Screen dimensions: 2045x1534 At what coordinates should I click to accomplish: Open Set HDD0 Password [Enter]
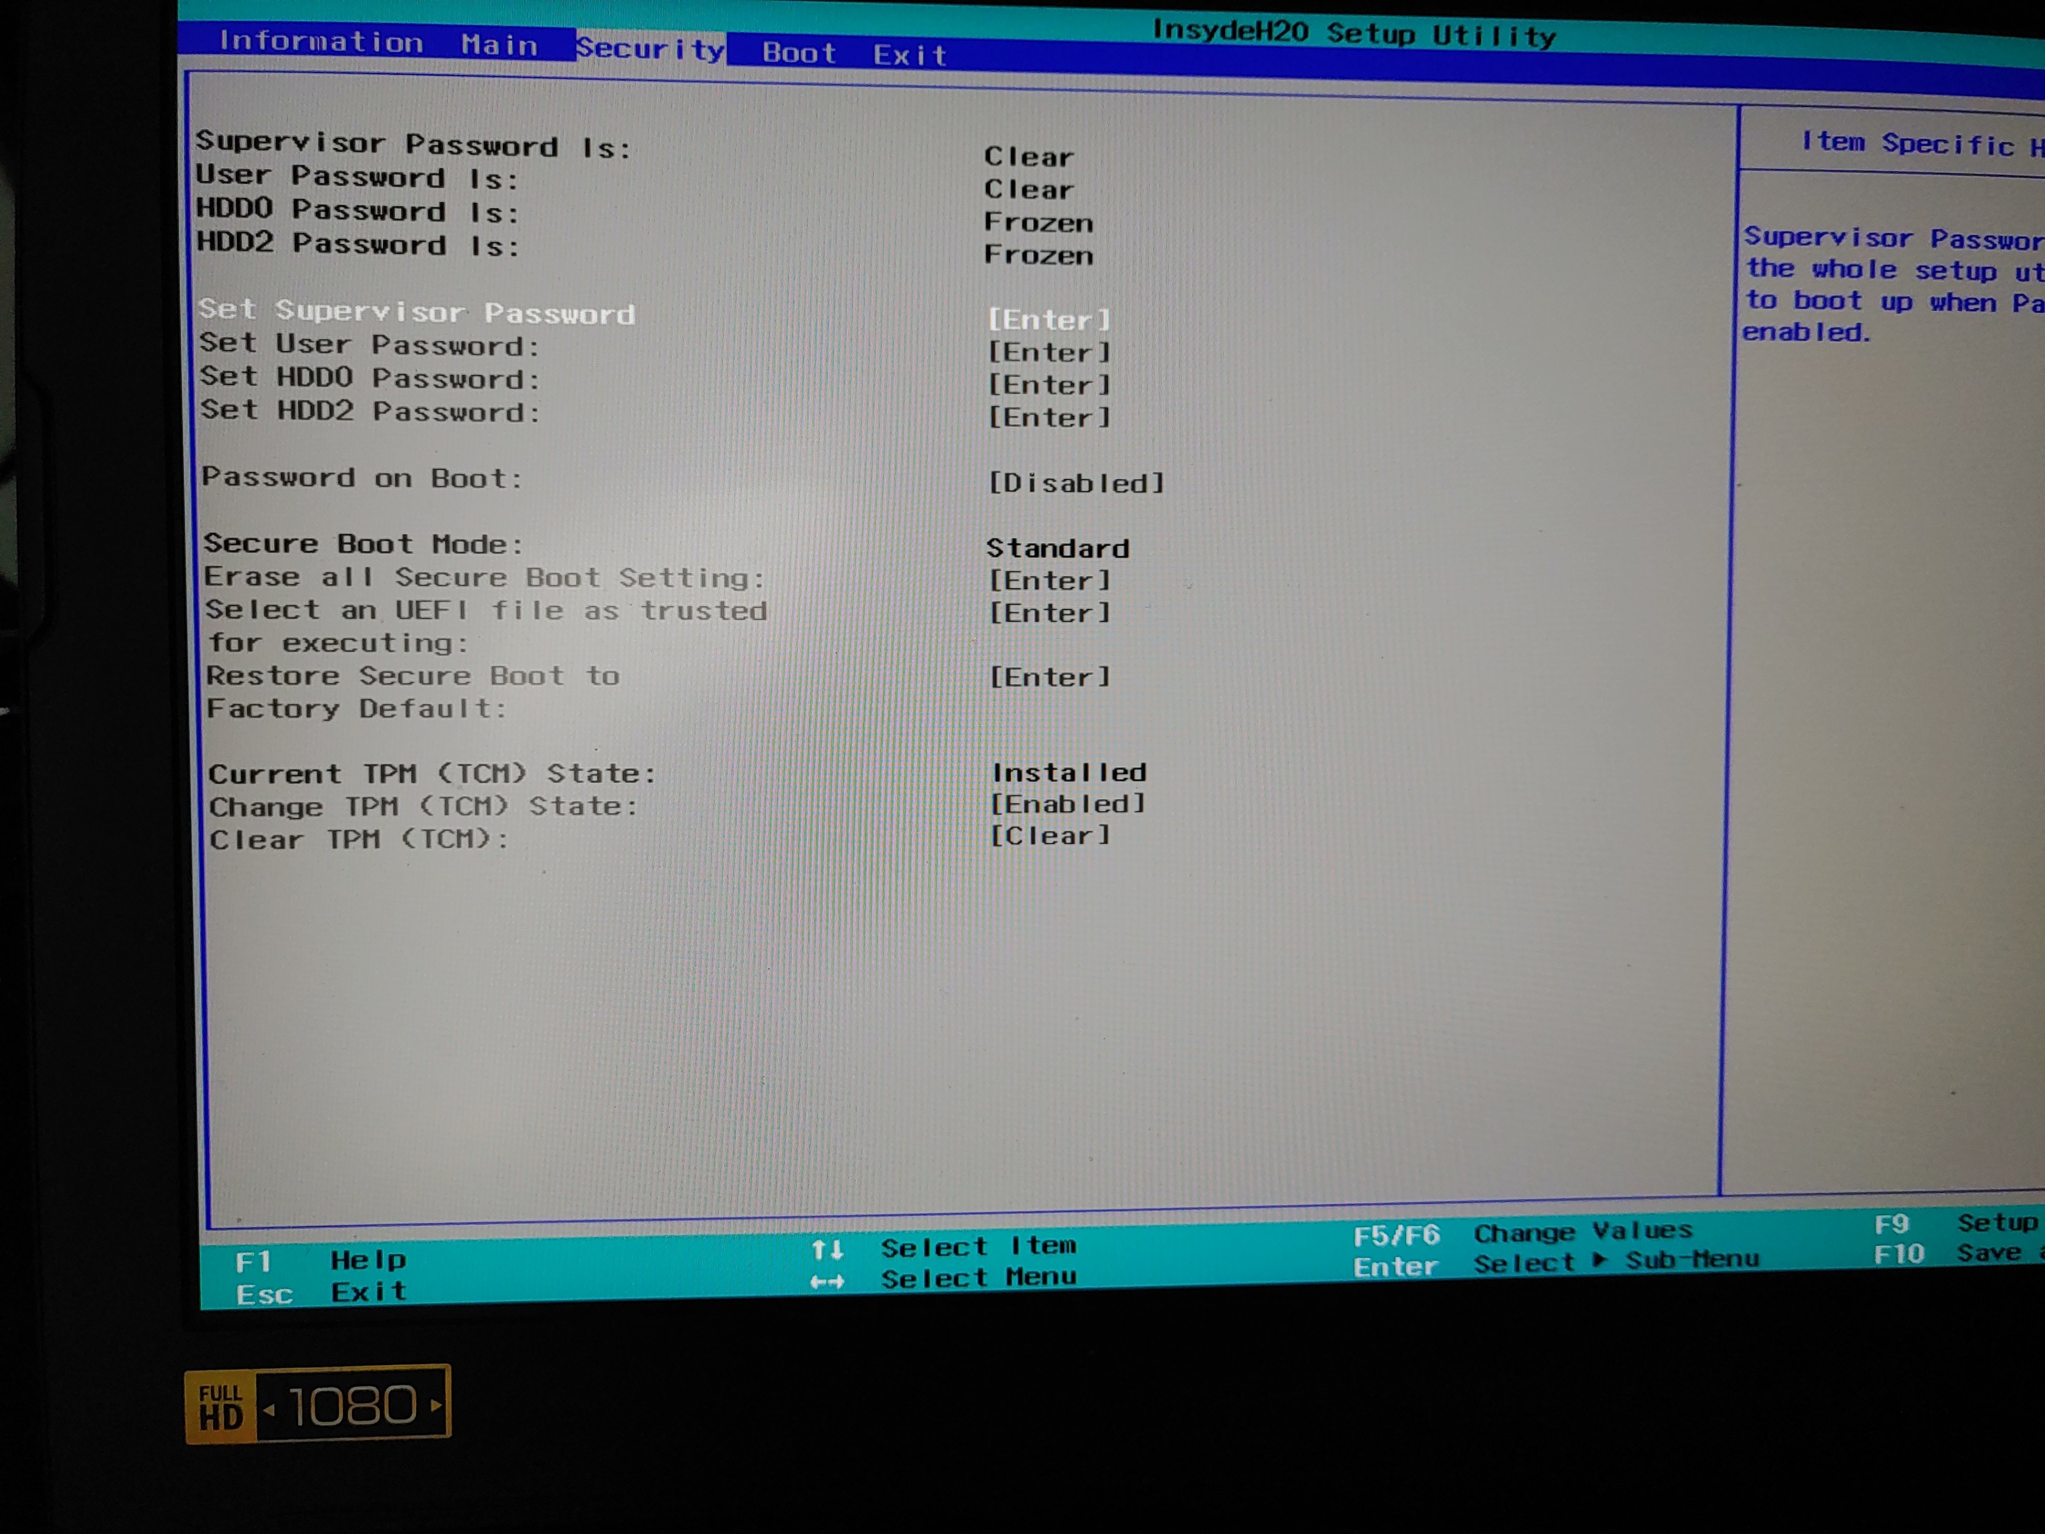coord(1049,385)
